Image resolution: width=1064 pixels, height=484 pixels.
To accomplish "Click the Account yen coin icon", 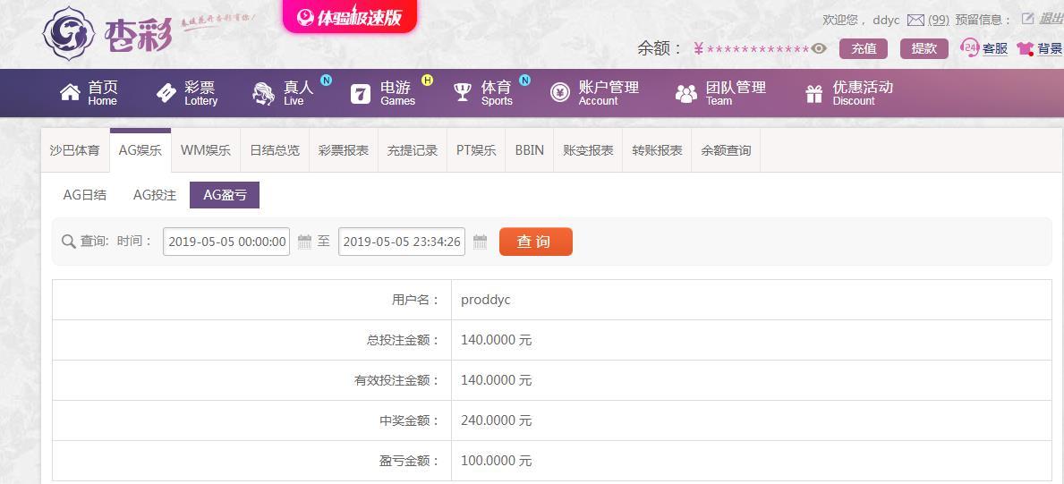I will tap(560, 92).
